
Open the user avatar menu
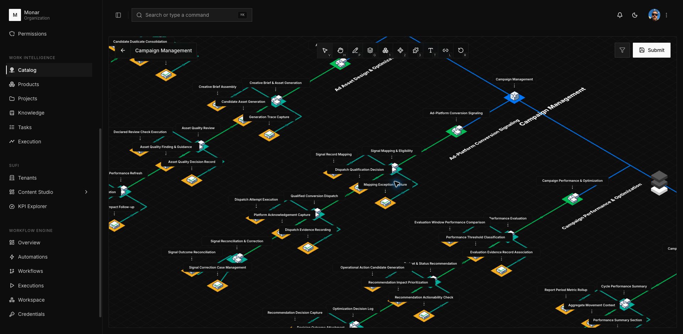tap(654, 15)
